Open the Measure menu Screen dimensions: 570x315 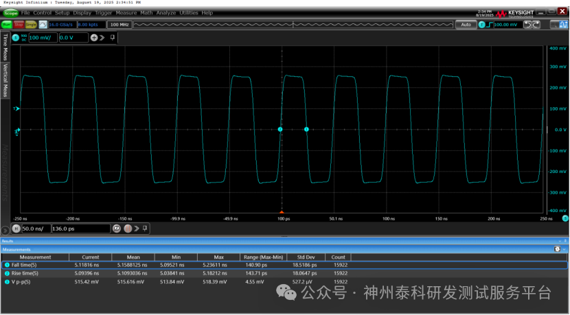tap(126, 13)
